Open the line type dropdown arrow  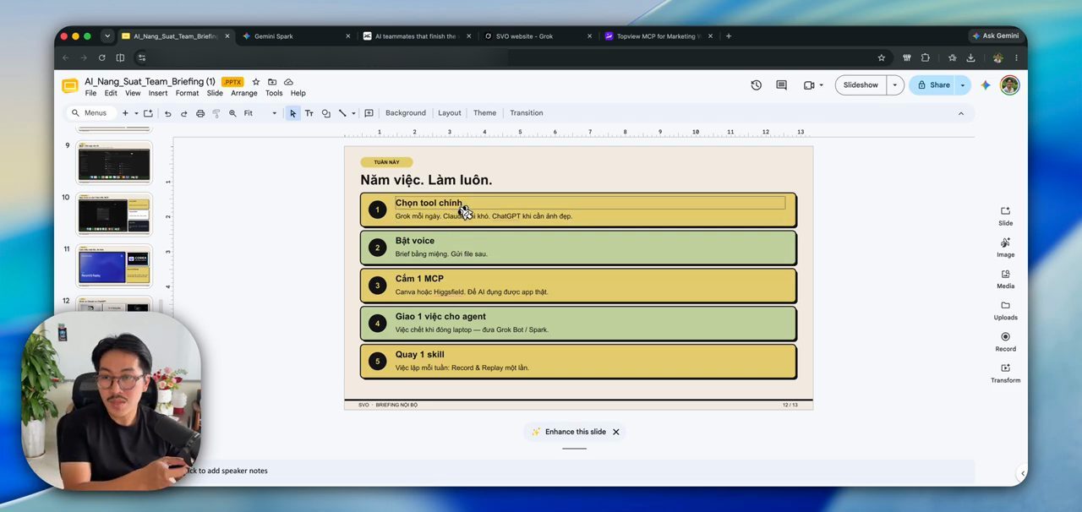point(353,113)
